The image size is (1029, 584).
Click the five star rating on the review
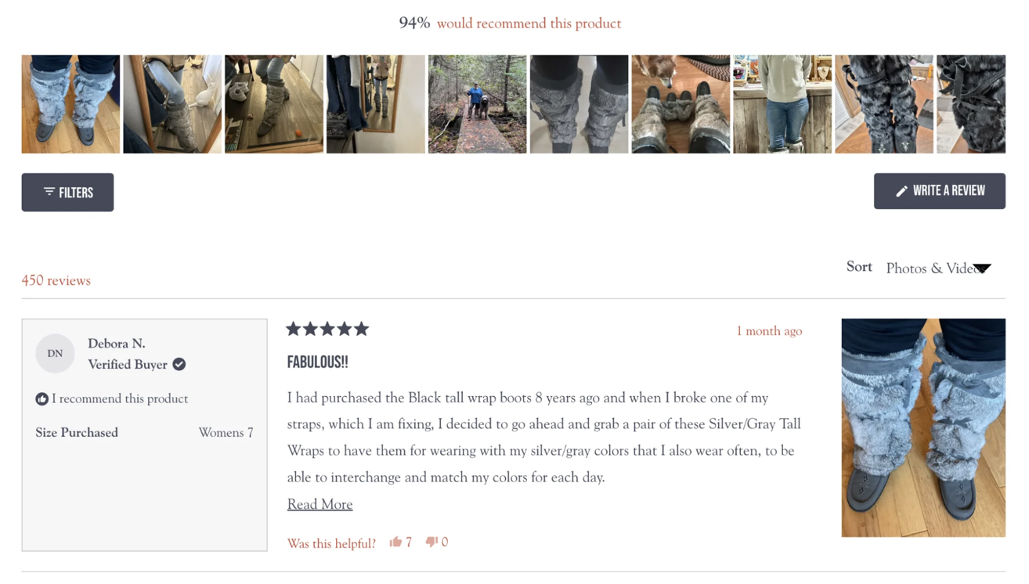327,329
